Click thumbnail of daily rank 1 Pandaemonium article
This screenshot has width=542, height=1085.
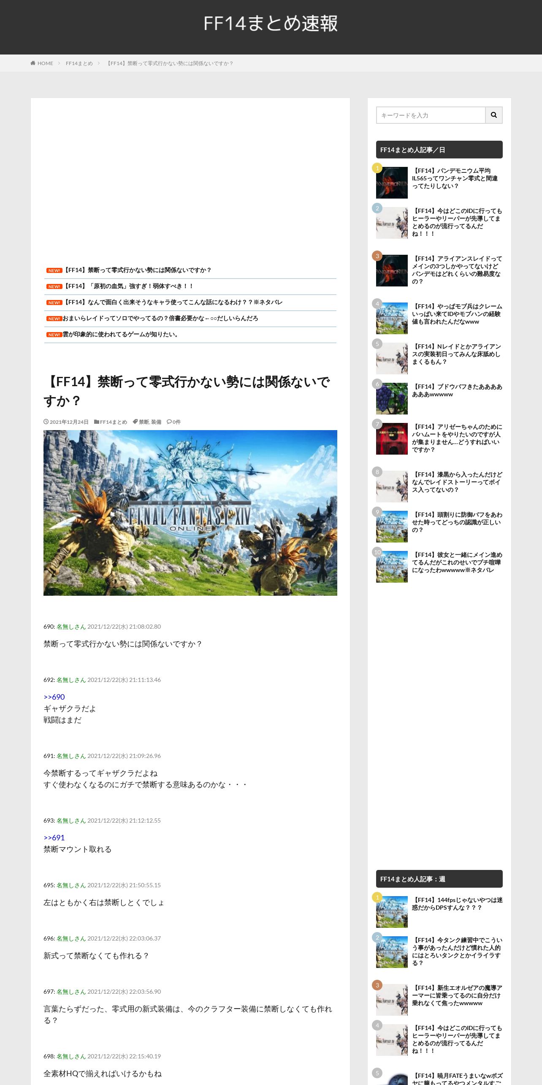[392, 183]
